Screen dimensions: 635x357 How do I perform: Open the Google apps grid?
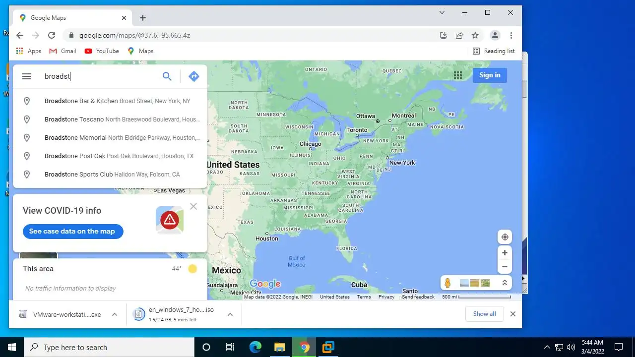[x=458, y=75]
